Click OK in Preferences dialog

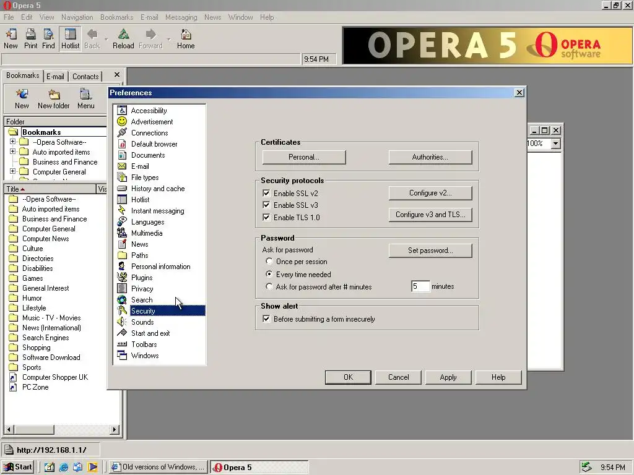coord(348,377)
